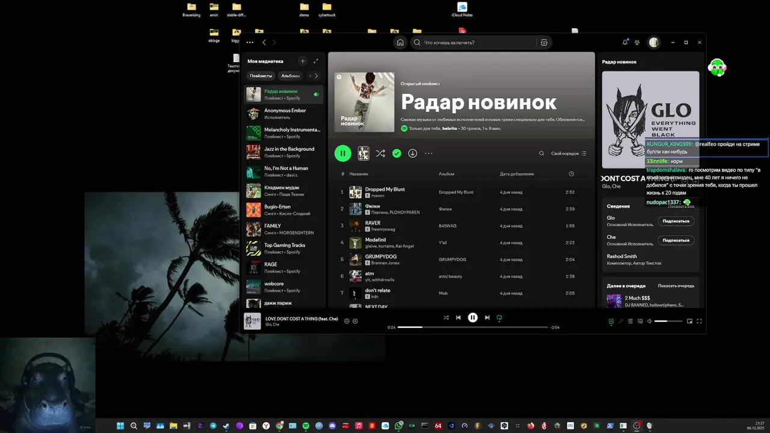
Task: Add current song to Liked Songs
Action: coord(355,321)
